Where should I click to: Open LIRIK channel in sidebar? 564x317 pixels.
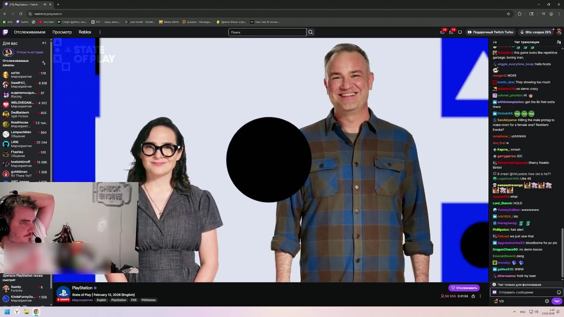click(25, 144)
